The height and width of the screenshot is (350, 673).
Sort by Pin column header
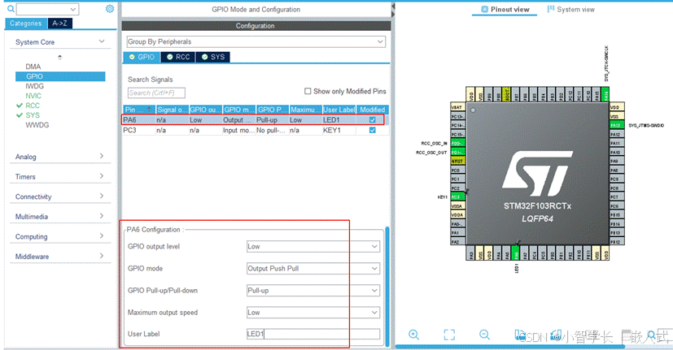pyautogui.click(x=138, y=110)
